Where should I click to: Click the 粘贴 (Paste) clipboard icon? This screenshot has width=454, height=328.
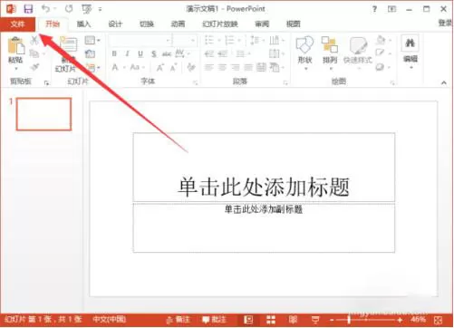16,46
